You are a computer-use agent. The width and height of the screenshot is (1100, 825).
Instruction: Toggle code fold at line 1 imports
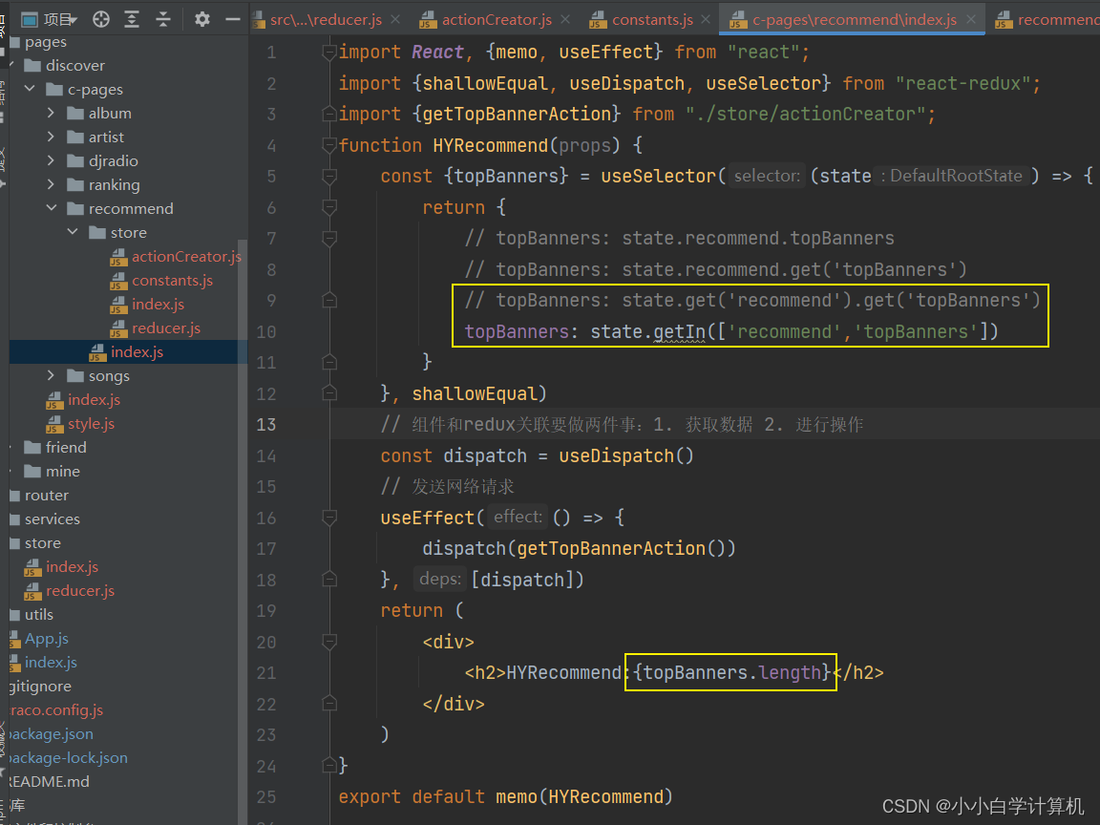tap(329, 52)
